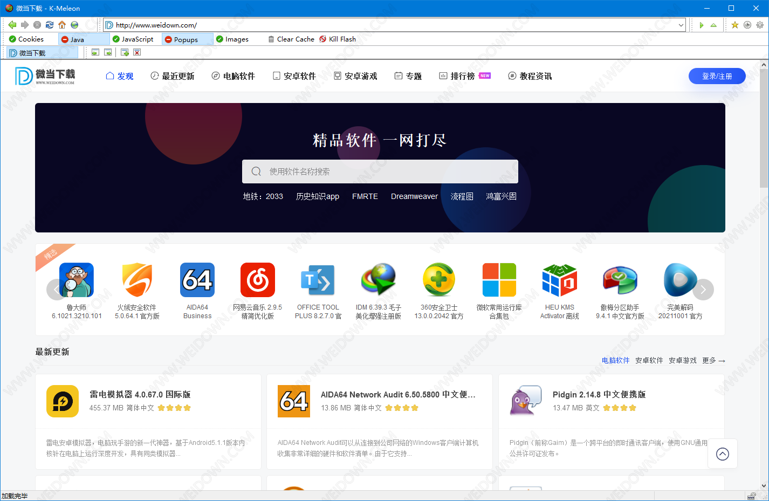Screen dimensions: 769x501
Task: Open the 专题 navigation item
Action: [x=408, y=76]
